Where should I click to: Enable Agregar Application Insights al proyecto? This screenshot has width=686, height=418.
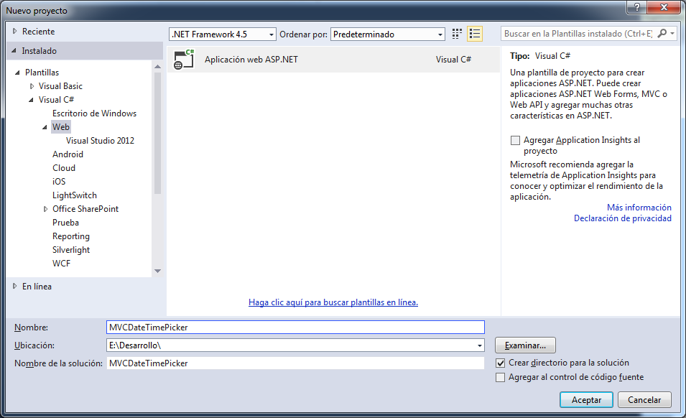point(515,140)
